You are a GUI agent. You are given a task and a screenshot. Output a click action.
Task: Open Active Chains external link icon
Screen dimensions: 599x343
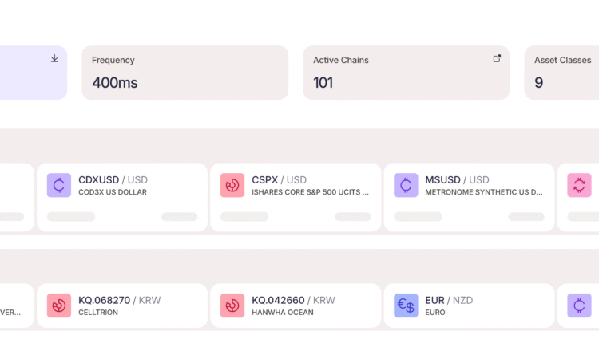click(x=497, y=58)
